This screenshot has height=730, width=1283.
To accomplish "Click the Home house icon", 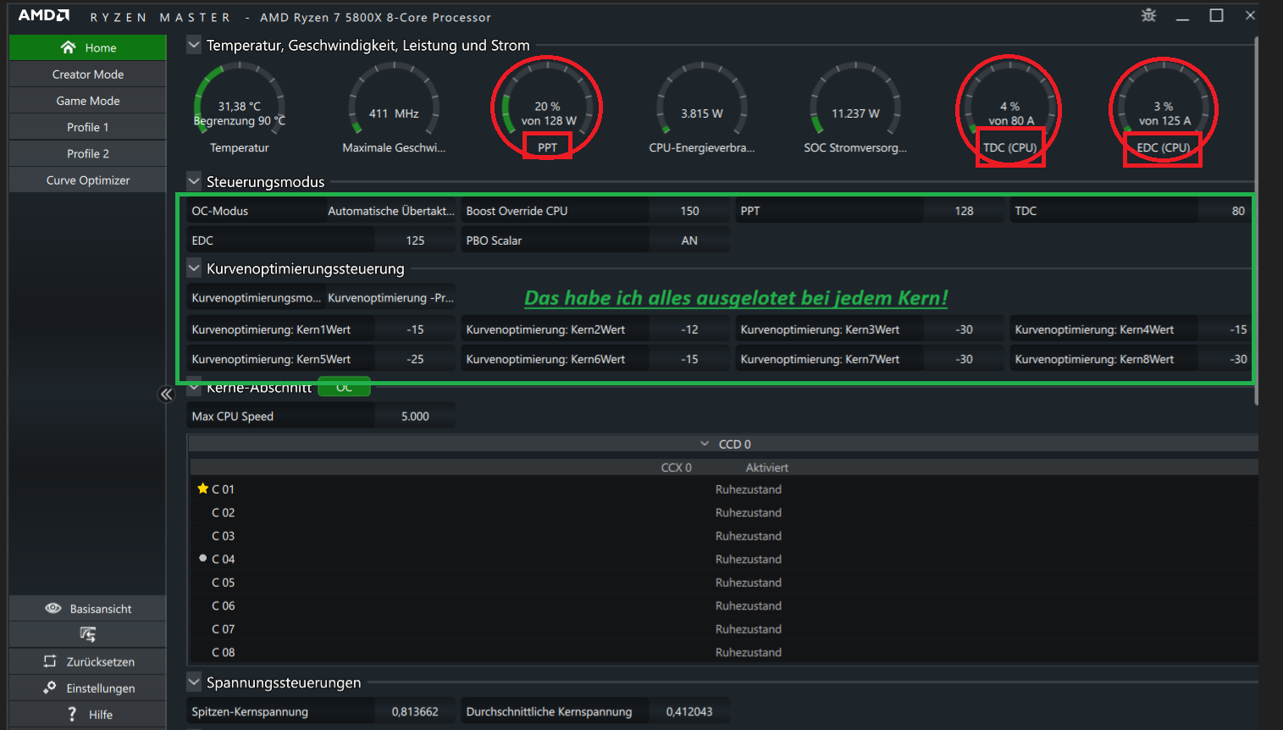I will (69, 47).
